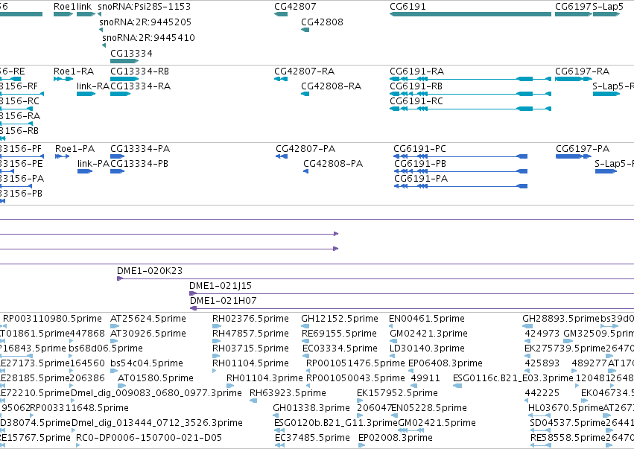This screenshot has height=449, width=634.
Task: Click the CG42808 gene label
Action: coord(323,22)
